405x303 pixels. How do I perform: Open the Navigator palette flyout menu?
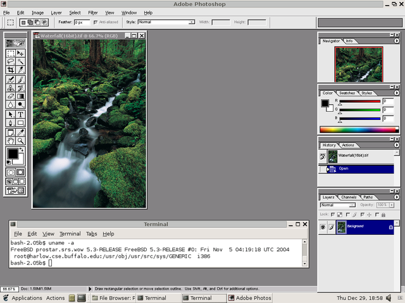[397, 41]
